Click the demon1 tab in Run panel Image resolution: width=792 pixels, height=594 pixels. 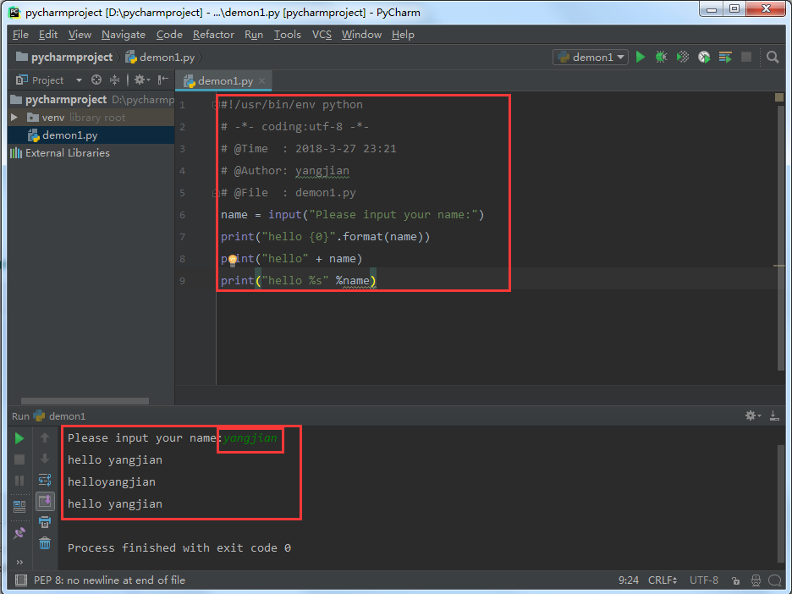click(59, 415)
